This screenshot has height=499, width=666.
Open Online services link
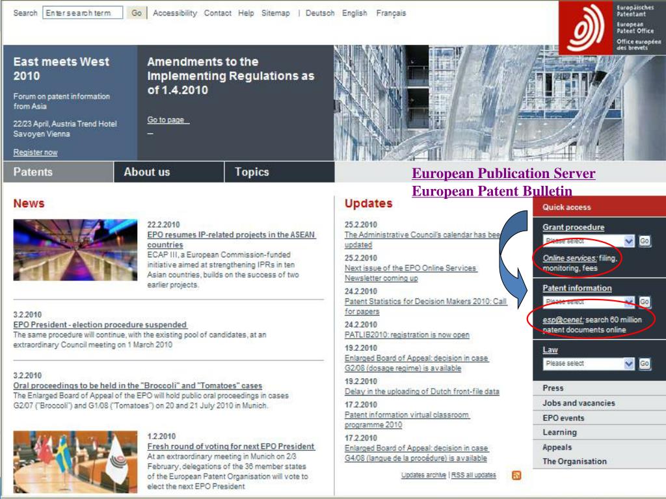pyautogui.click(x=570, y=258)
